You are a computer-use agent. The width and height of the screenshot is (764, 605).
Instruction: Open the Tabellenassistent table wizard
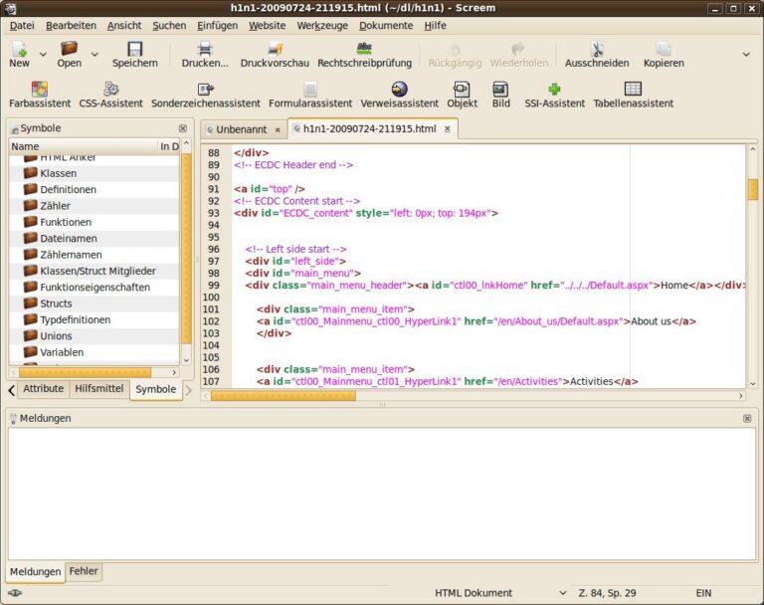(x=633, y=96)
